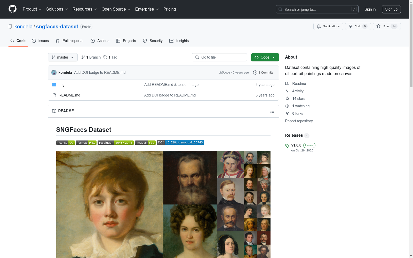Select the Code tab
This screenshot has height=258, width=413.
pos(18,41)
